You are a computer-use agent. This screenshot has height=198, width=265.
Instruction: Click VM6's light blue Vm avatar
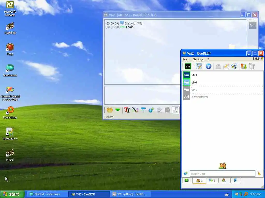point(186,82)
